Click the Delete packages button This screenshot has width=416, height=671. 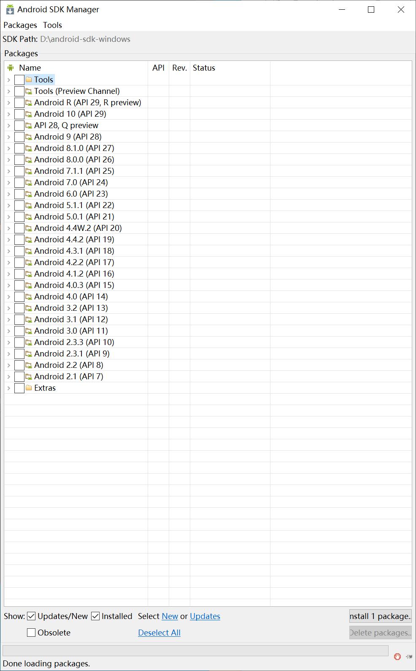381,633
